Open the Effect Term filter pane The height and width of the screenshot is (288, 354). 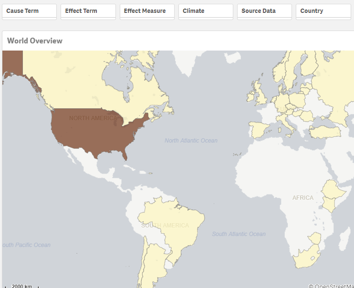point(88,11)
